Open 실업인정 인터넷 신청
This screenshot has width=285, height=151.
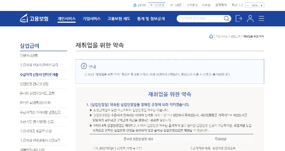tap(34, 84)
